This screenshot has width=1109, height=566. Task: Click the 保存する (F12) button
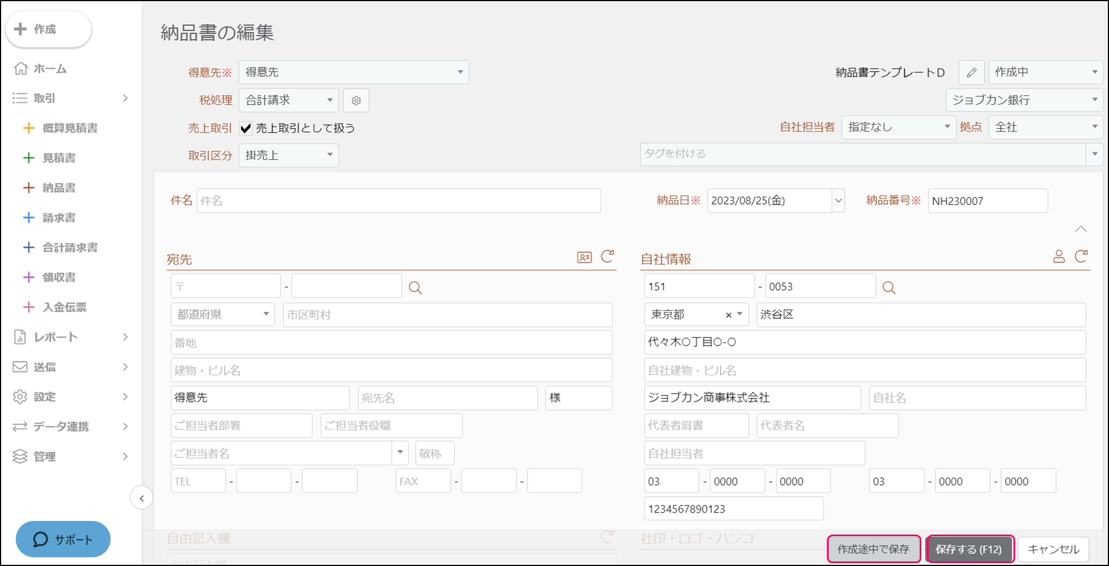pos(969,549)
